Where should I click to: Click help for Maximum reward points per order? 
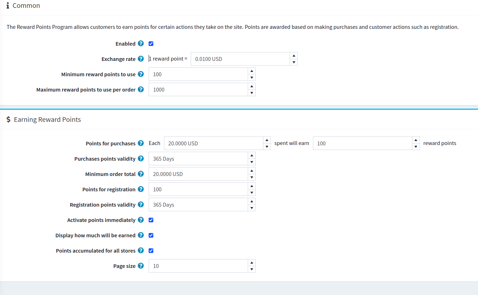point(141,89)
